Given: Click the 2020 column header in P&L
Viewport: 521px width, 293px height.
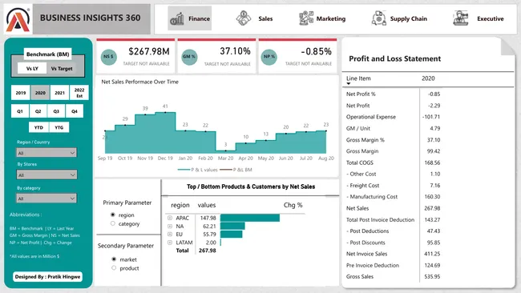Looking at the screenshot, I should (428, 78).
